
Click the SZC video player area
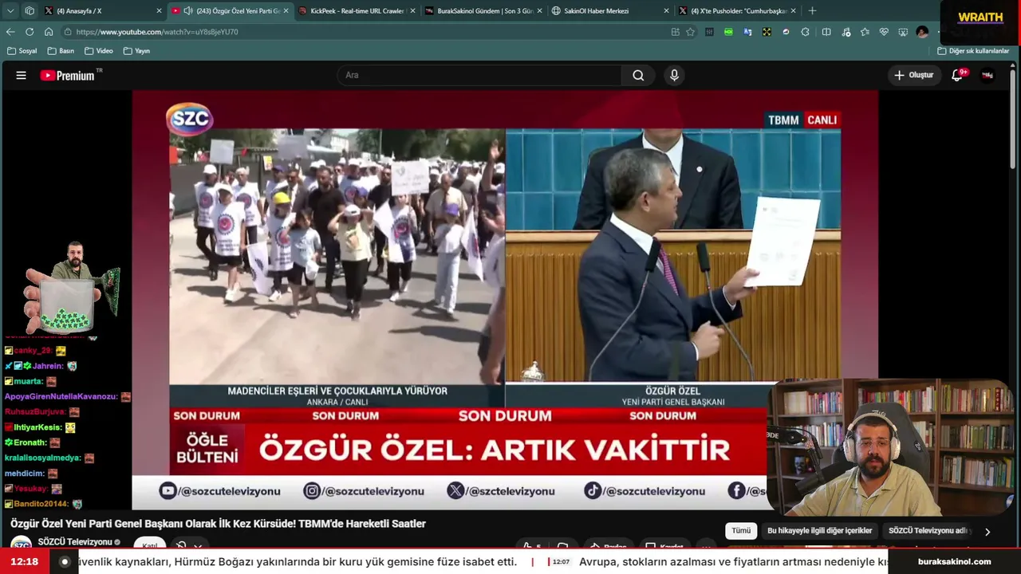pyautogui.click(x=505, y=299)
